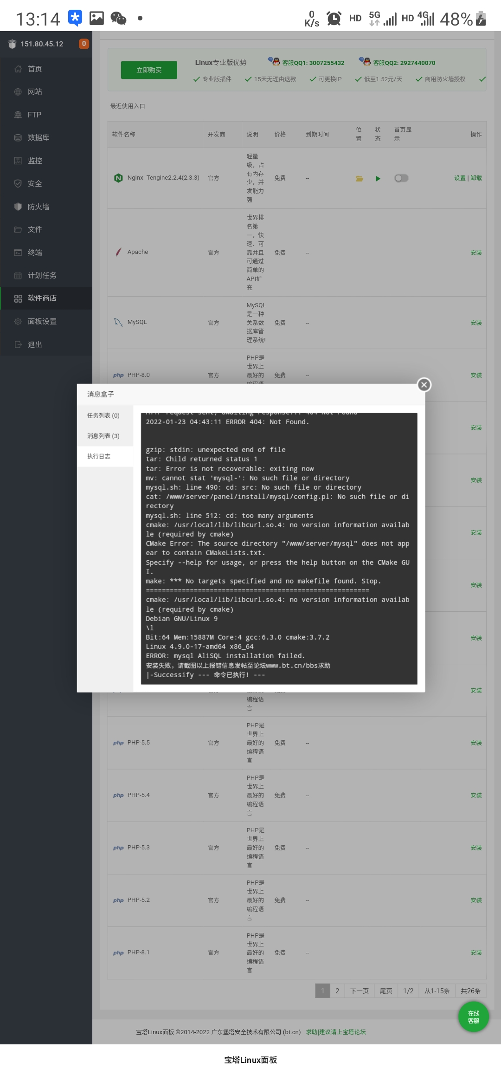Open 文件 files sidebar item
The height and width of the screenshot is (1075, 501).
tap(46, 229)
